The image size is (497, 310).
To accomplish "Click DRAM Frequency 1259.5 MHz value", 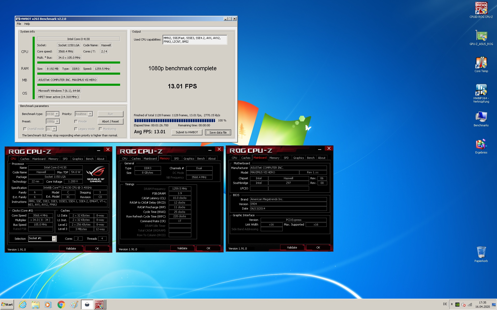I will coord(180,189).
